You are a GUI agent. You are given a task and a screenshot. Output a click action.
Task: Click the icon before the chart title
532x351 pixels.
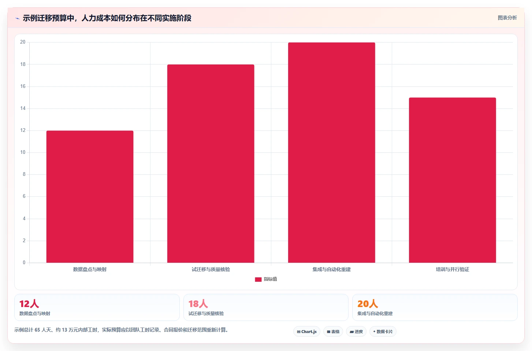(17, 18)
